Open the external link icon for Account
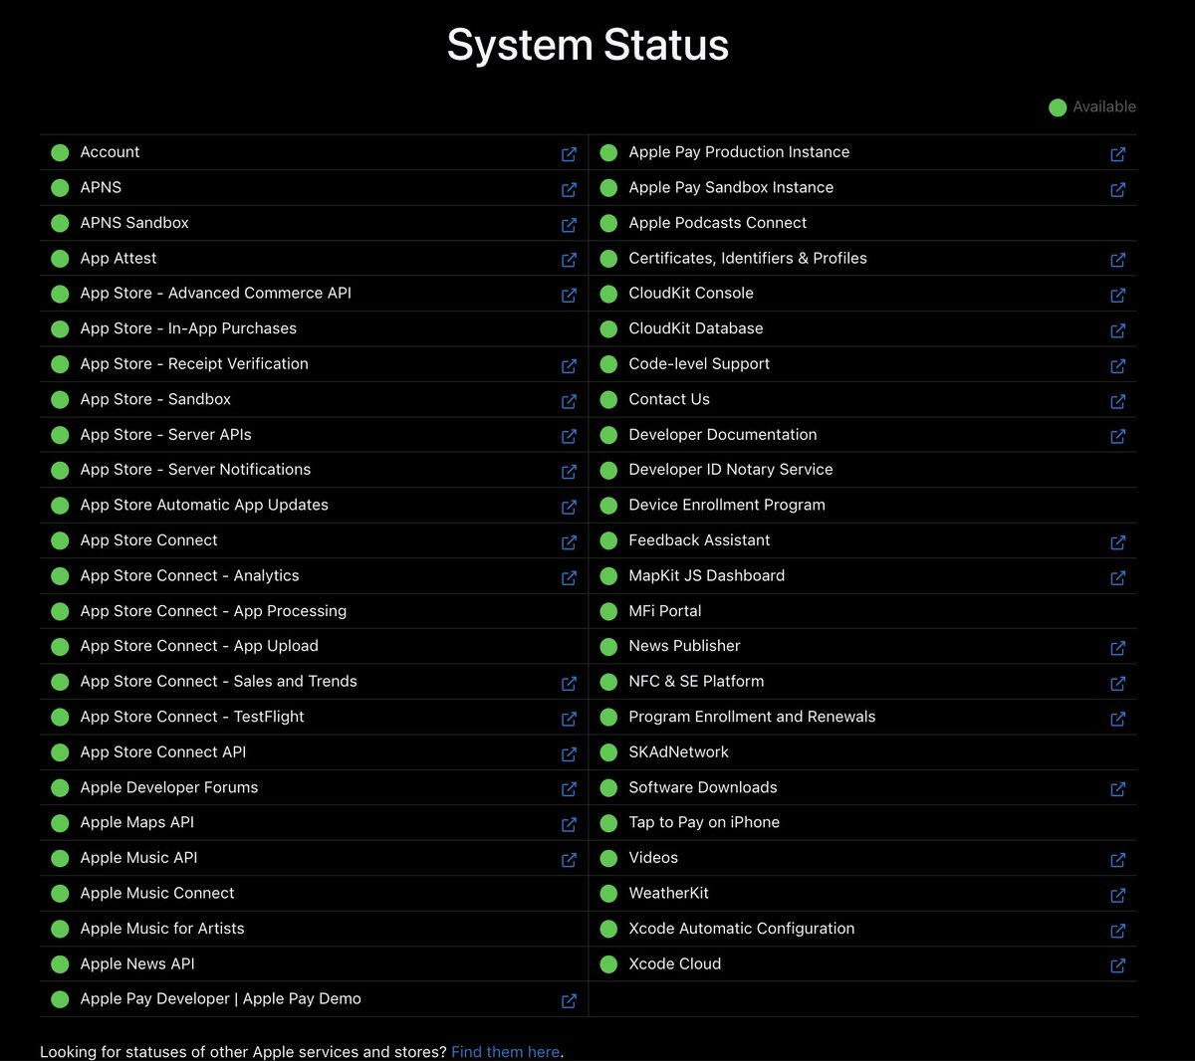Screen dimensions: 1195x1061 569,153
